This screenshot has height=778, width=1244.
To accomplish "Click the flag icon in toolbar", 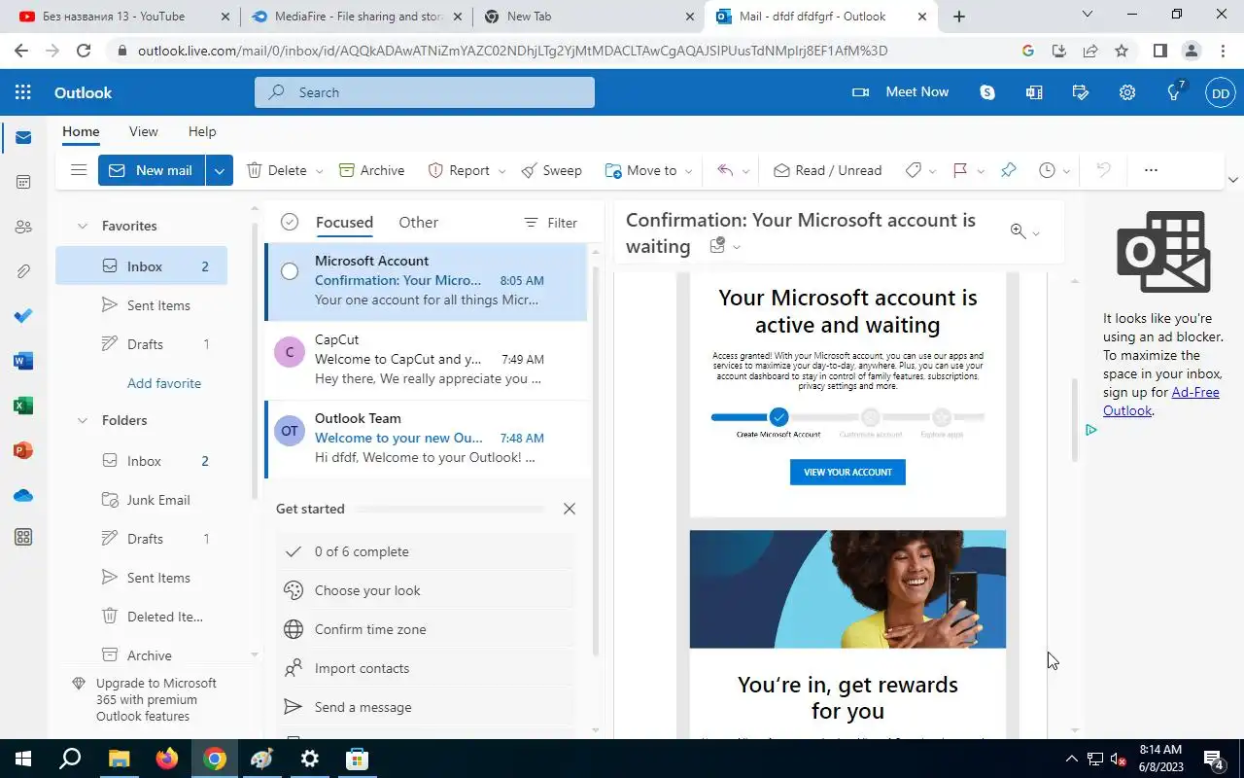I will (x=960, y=170).
